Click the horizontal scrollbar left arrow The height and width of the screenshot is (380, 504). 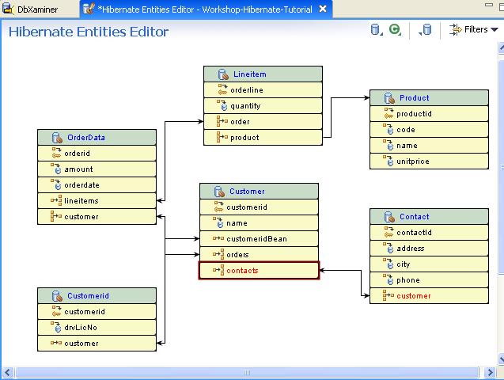tap(8, 373)
